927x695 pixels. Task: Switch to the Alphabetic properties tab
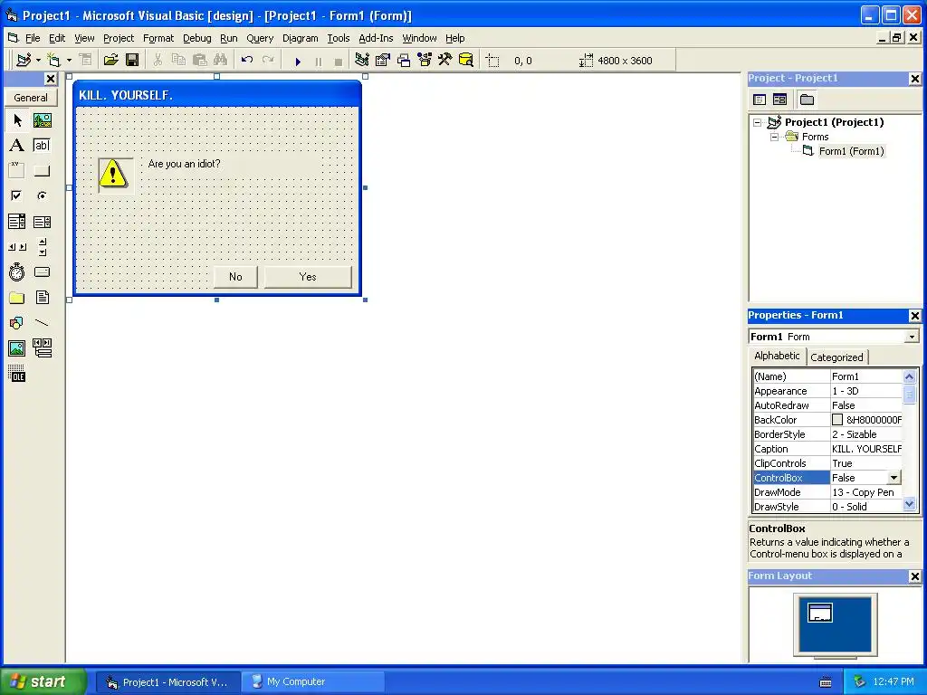[x=777, y=356]
